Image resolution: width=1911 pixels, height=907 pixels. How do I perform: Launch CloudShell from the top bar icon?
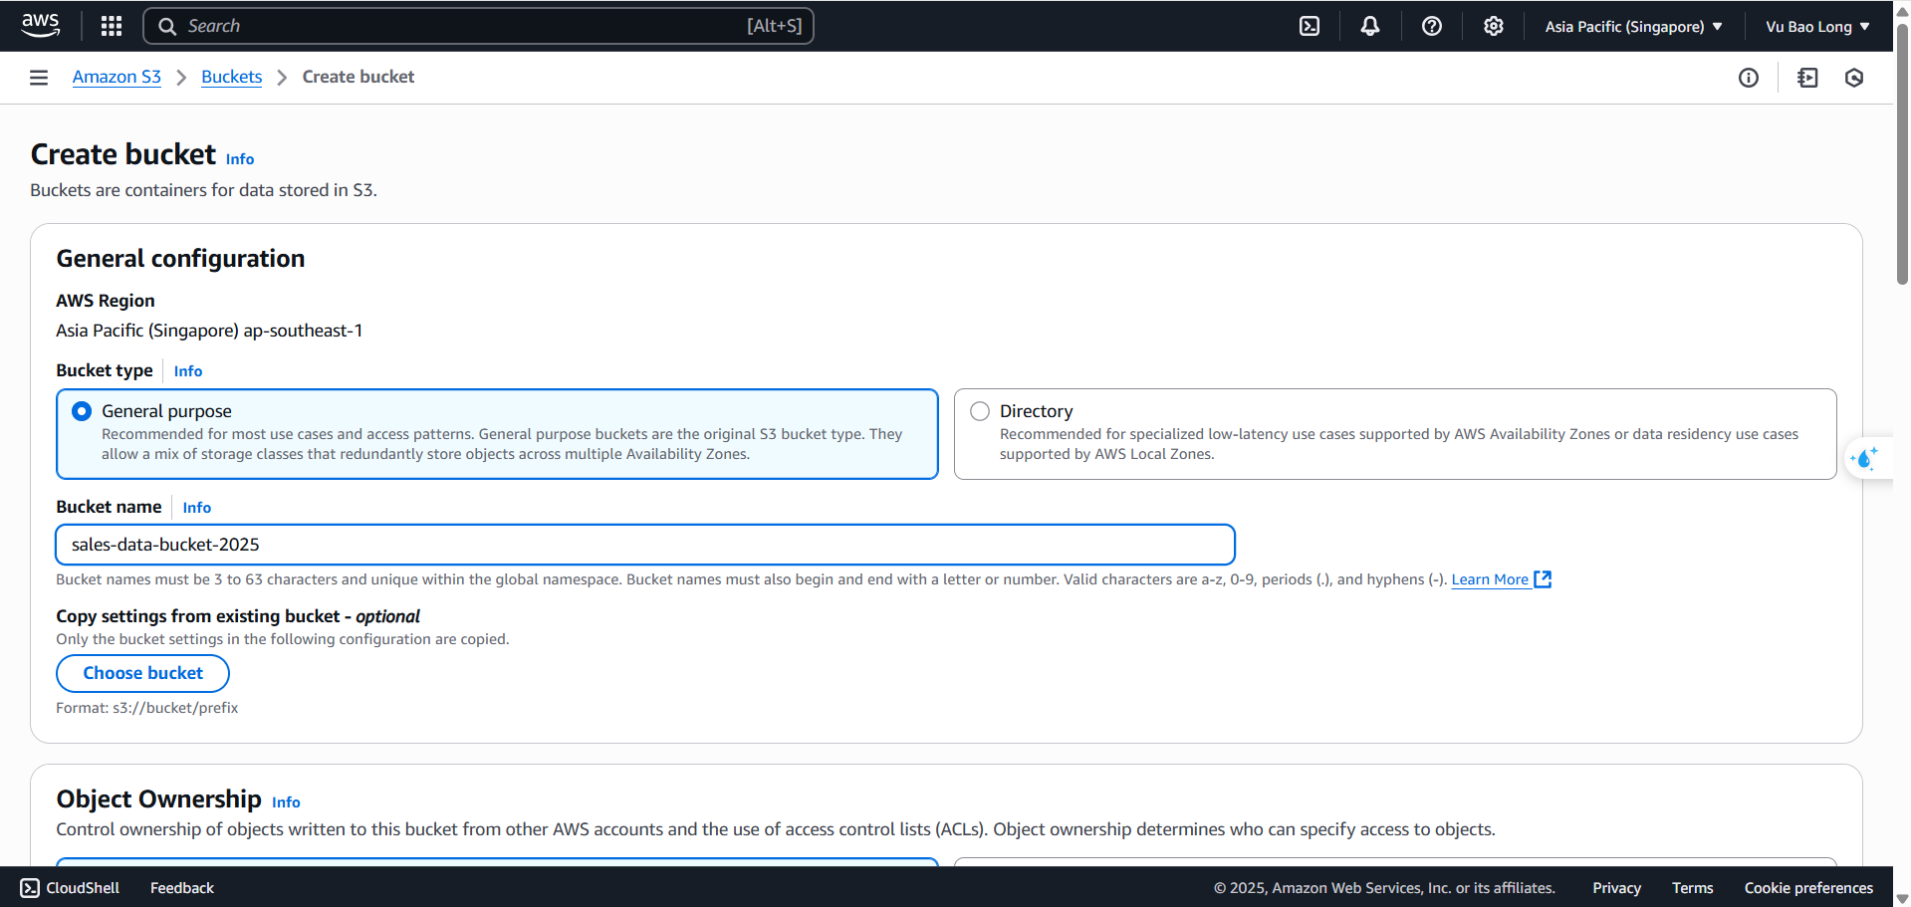(1310, 26)
